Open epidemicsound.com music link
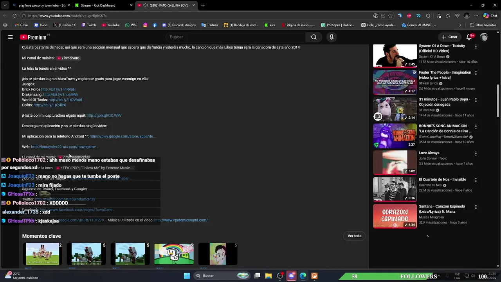Image resolution: width=501 pixels, height=282 pixels. click(181, 220)
